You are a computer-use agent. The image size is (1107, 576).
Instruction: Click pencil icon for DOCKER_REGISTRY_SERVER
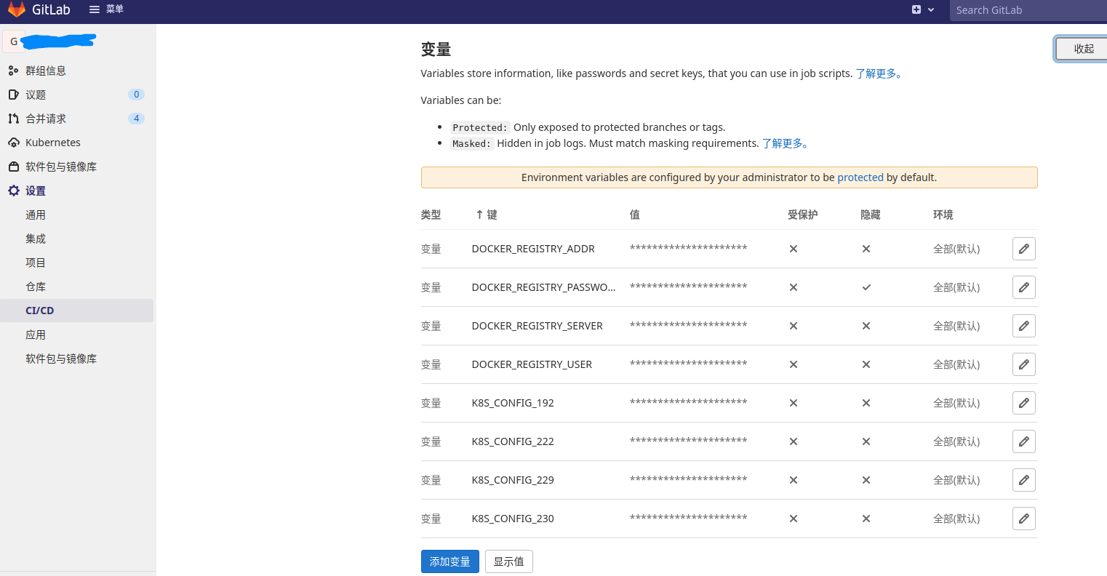click(x=1023, y=326)
